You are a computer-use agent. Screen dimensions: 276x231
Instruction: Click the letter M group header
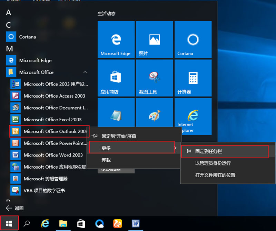click(10, 49)
